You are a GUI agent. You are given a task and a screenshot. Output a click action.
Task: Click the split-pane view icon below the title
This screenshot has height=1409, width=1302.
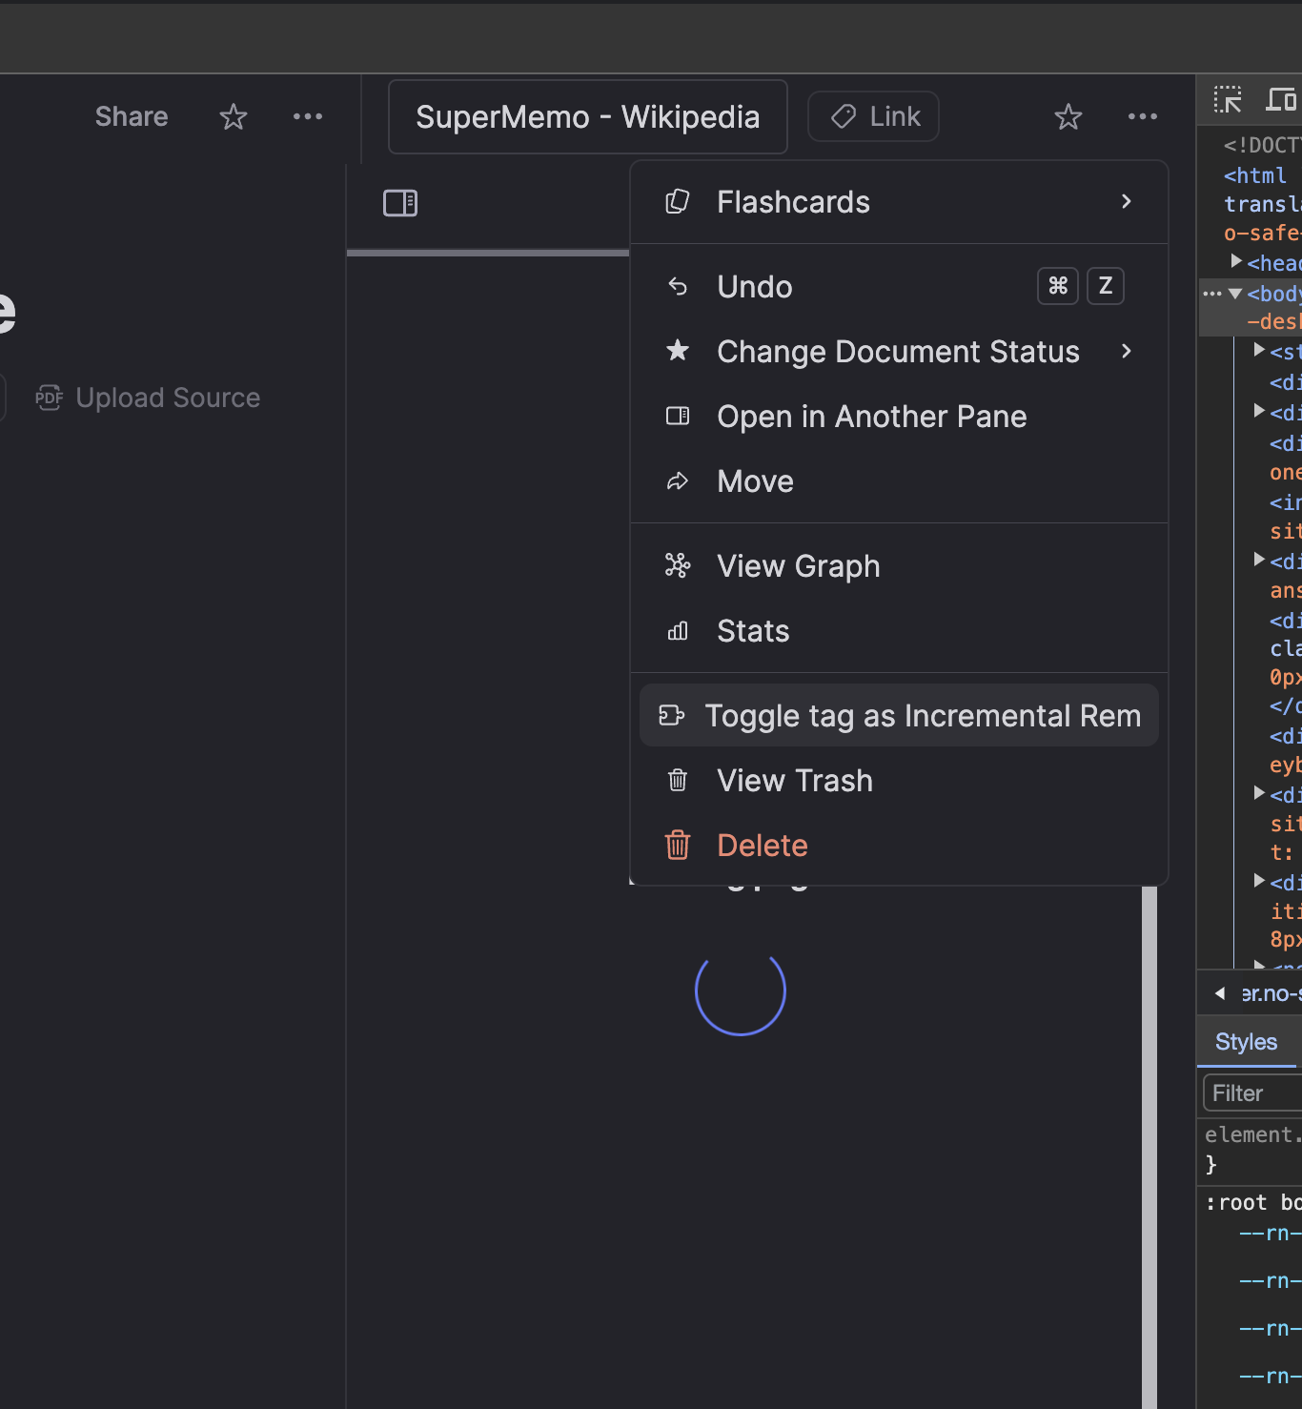click(x=400, y=202)
